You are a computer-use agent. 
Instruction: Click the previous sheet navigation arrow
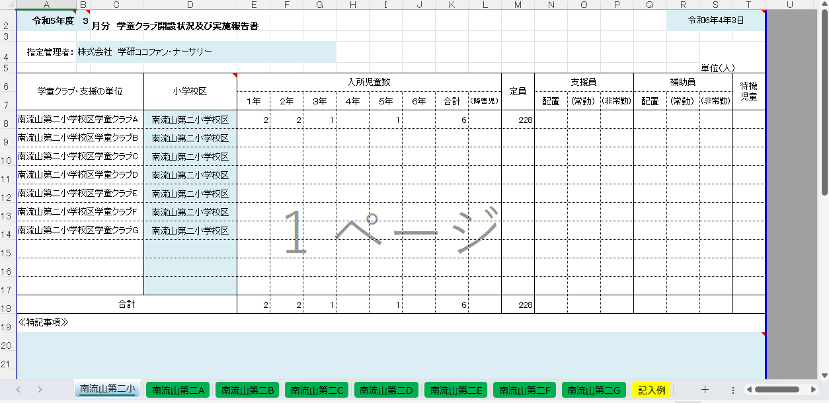19,390
